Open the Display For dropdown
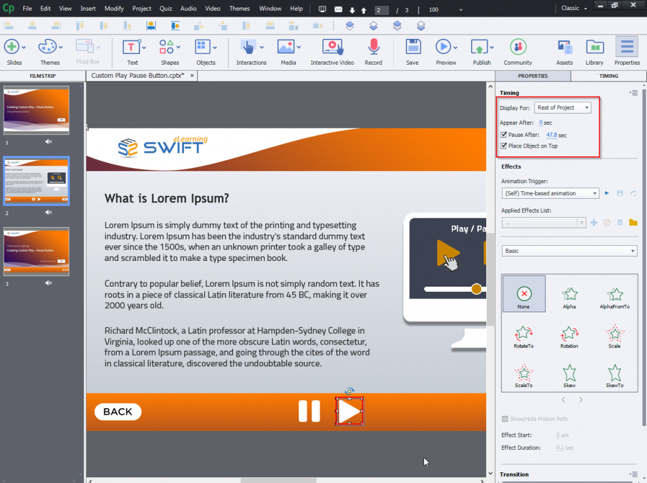Screen dimensions: 647x483 pos(562,107)
